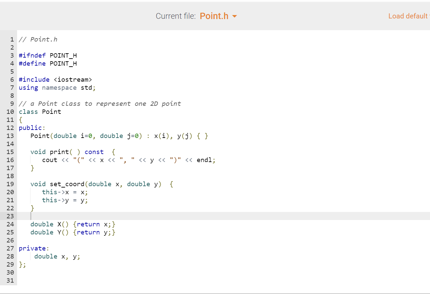Click the #include <iostream> directive
The width and height of the screenshot is (430, 294).
click(x=55, y=79)
